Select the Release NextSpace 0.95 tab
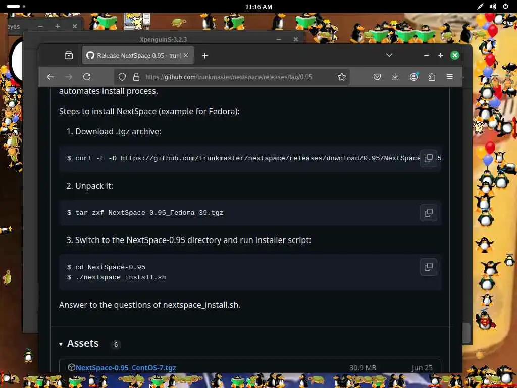The height and width of the screenshot is (388, 517). click(138, 55)
